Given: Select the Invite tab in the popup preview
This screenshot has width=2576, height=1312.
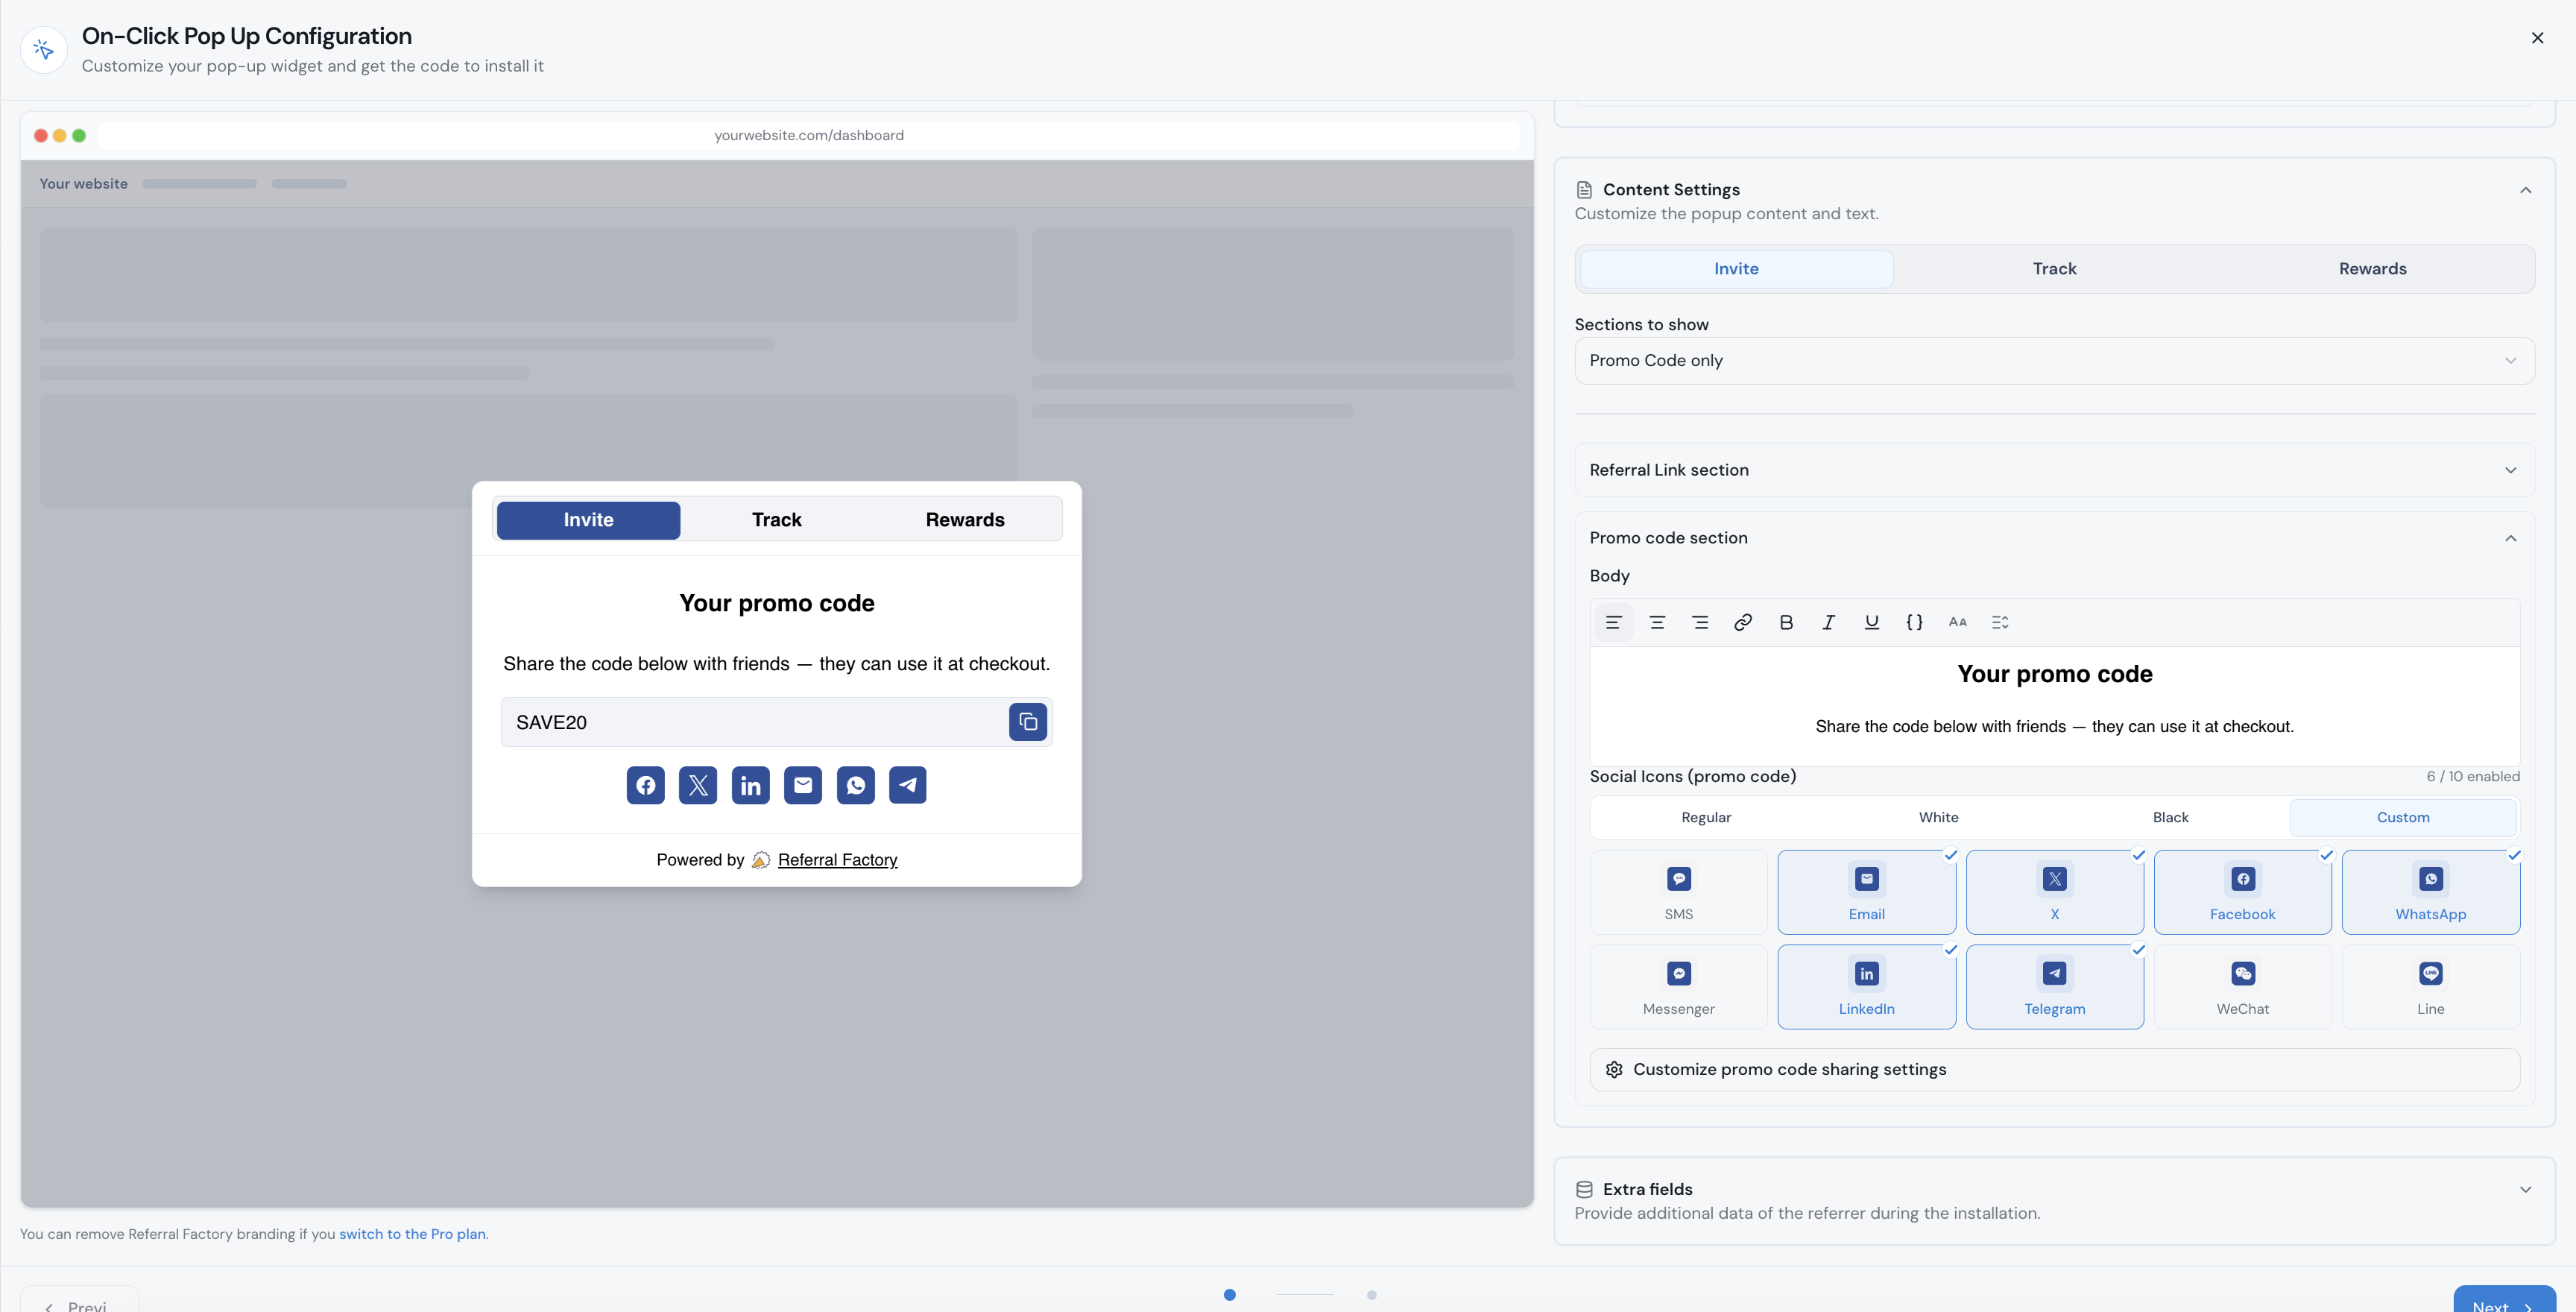Looking at the screenshot, I should (588, 520).
